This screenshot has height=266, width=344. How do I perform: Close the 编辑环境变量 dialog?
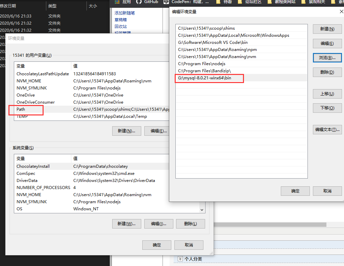click(342, 11)
